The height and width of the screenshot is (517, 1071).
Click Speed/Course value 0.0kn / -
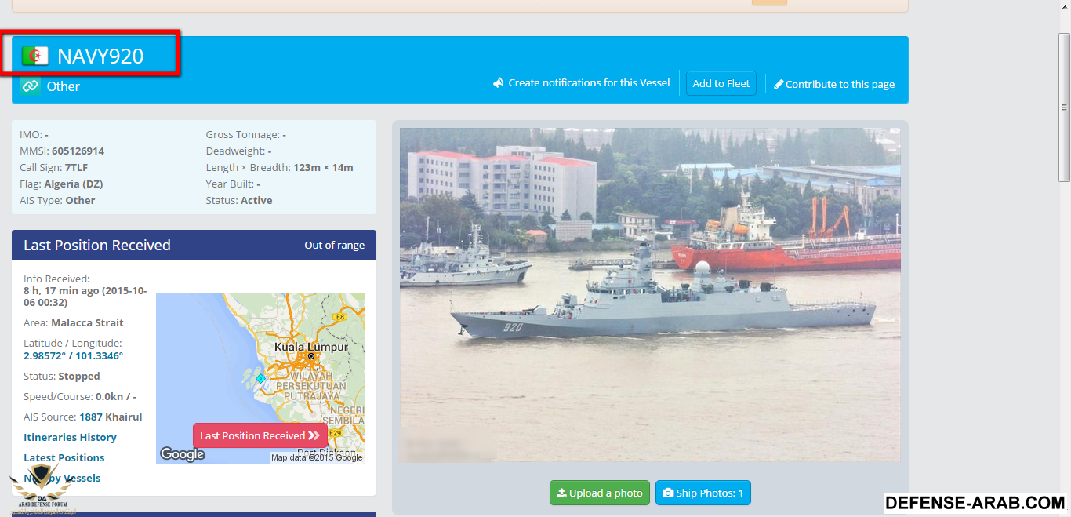coord(116,396)
